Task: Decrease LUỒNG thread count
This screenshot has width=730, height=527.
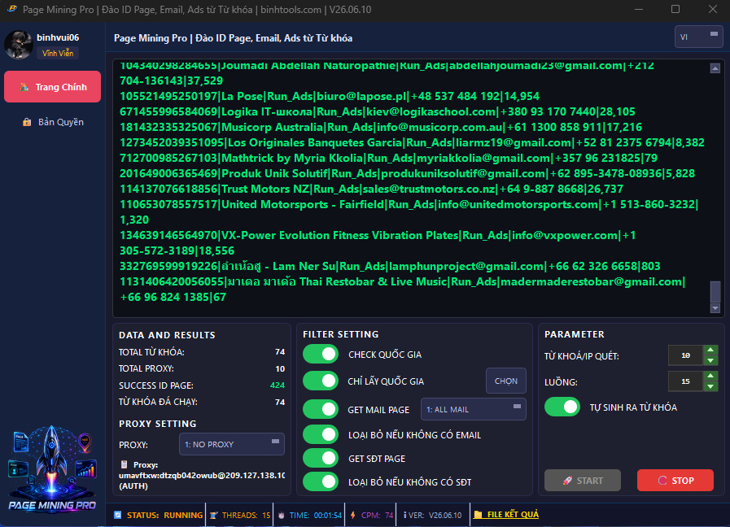Action: [710, 386]
